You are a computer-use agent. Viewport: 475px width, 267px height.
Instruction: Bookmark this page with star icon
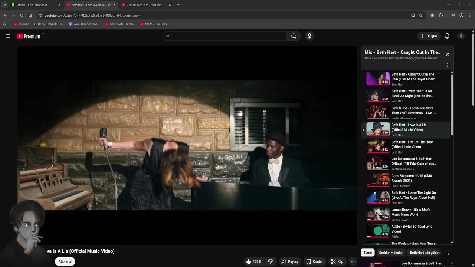tap(421, 15)
